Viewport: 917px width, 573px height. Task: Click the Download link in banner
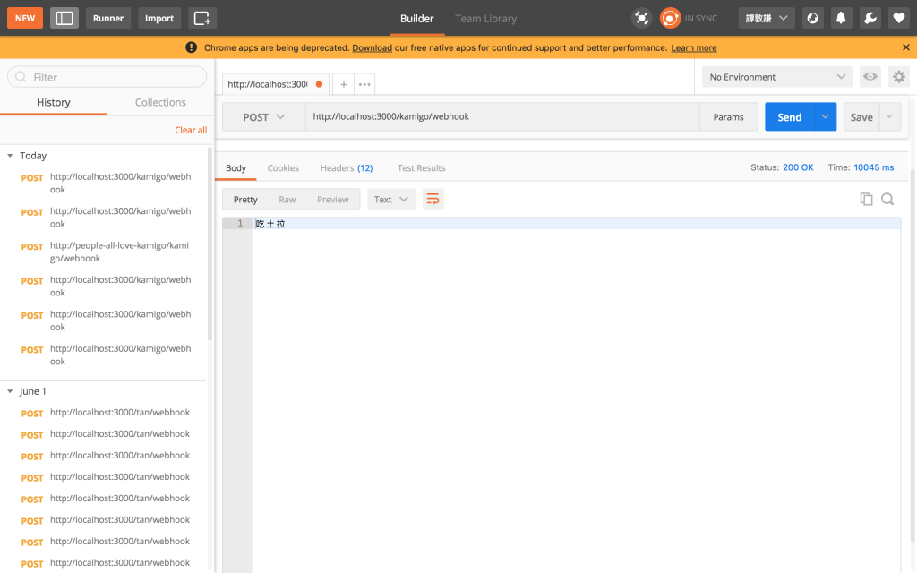click(372, 48)
